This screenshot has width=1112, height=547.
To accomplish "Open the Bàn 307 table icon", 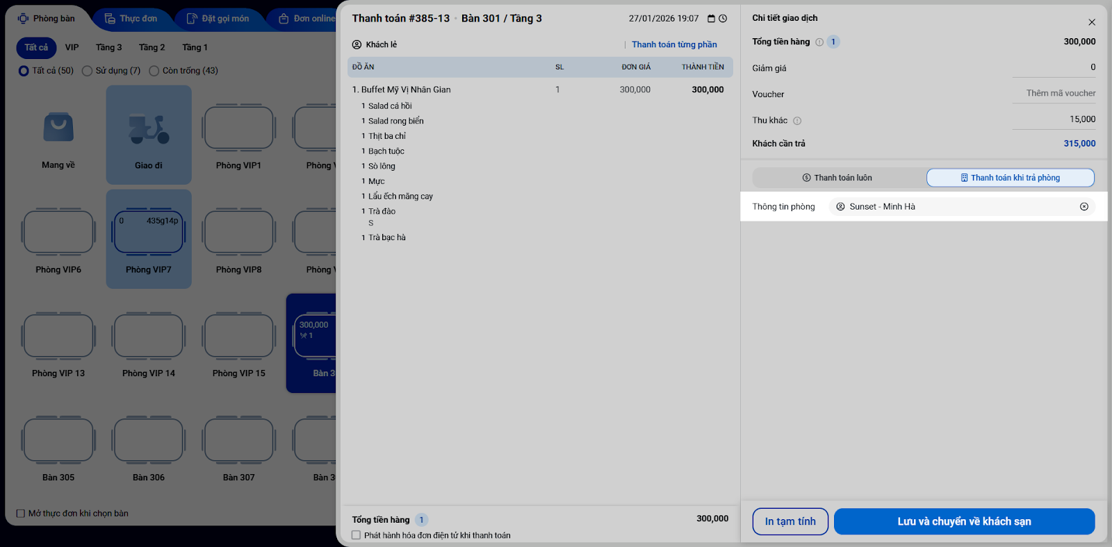I will (238, 440).
